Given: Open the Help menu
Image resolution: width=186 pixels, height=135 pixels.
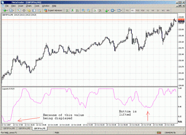Looking at the screenshot, I should pos(54,6).
